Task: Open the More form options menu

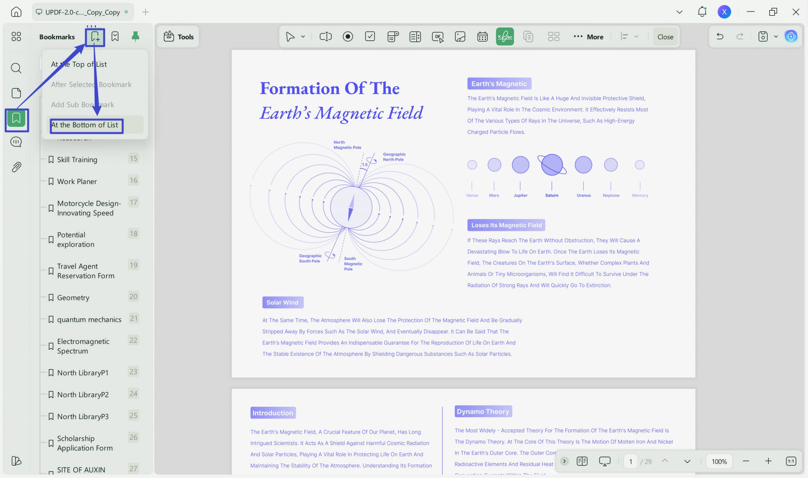Action: 589,37
